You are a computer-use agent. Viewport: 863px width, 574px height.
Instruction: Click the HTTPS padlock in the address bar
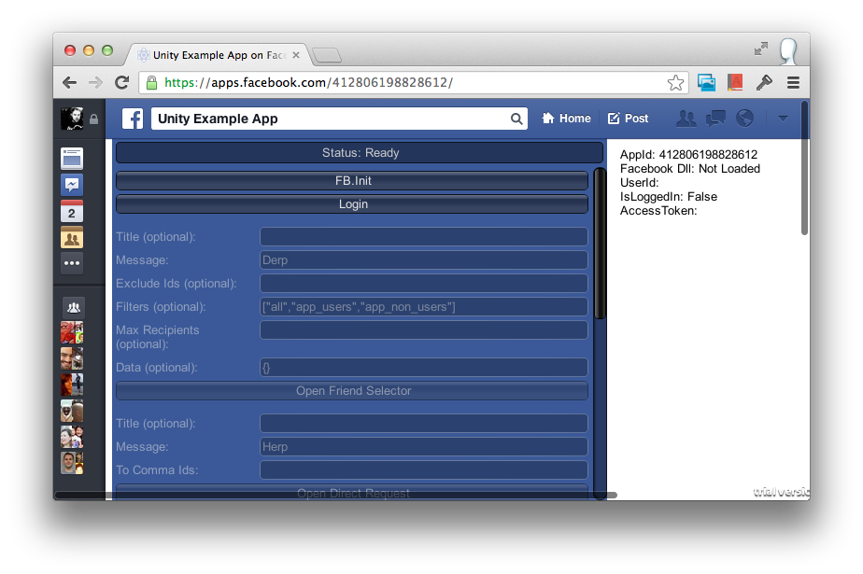click(x=151, y=83)
